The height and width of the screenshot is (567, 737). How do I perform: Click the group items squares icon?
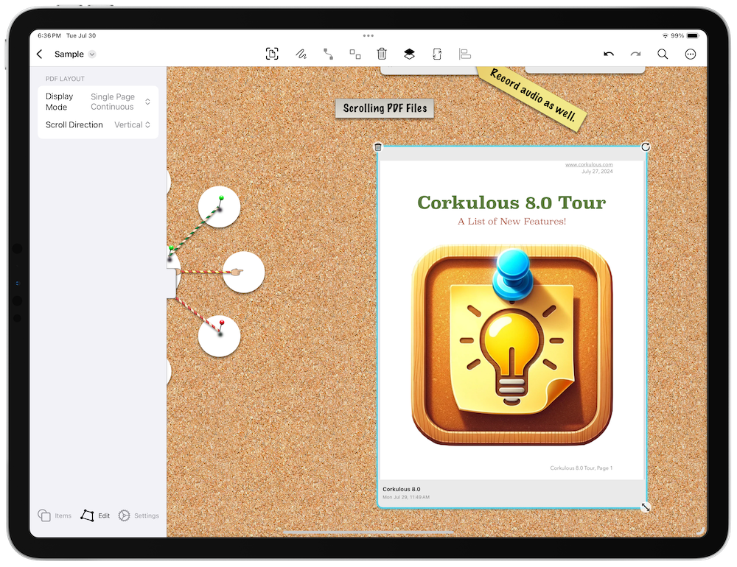(x=355, y=54)
